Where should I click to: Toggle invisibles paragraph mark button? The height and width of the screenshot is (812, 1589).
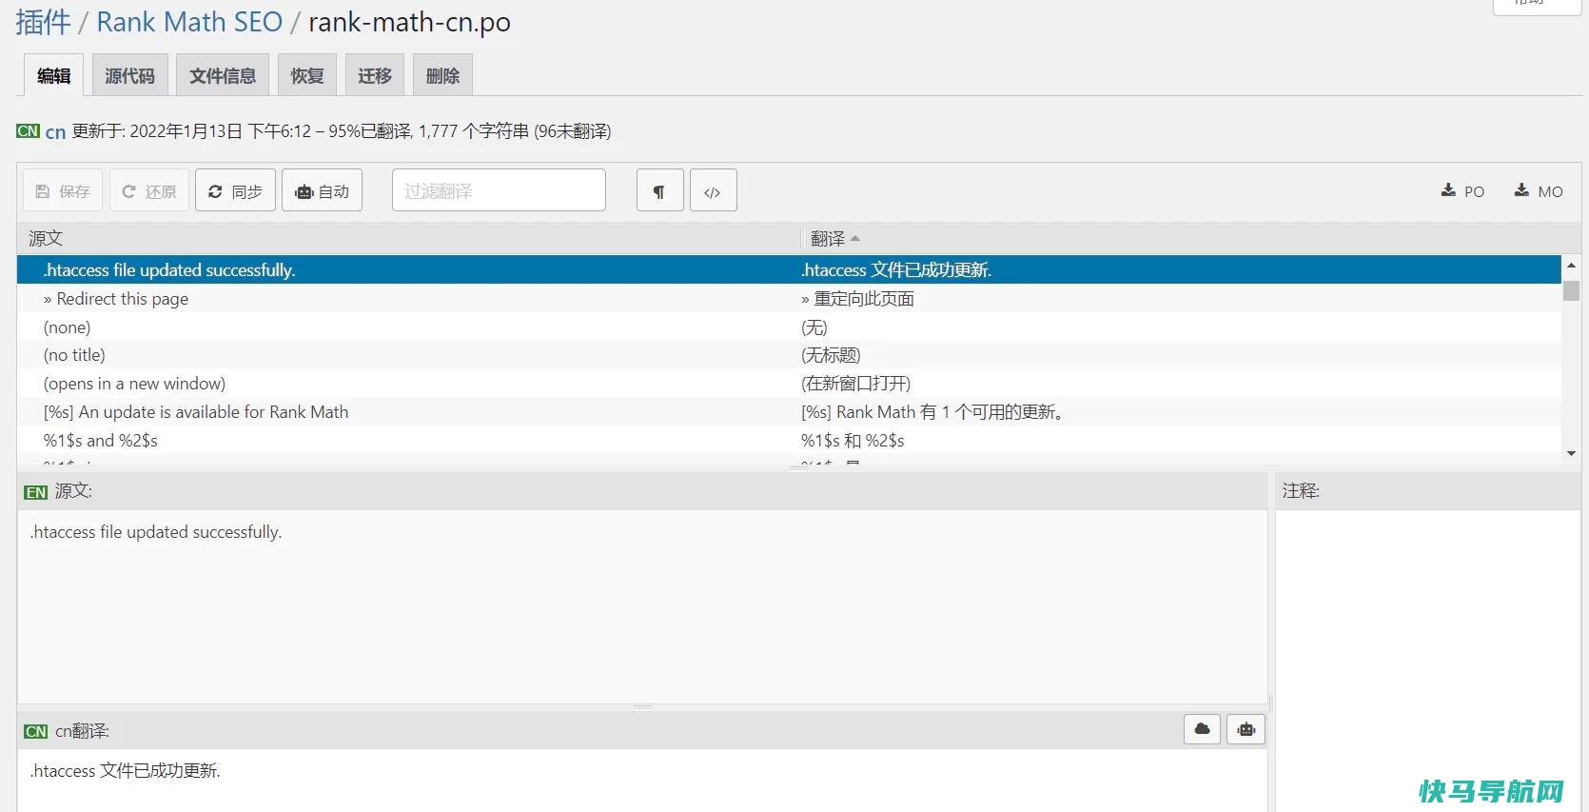659,190
